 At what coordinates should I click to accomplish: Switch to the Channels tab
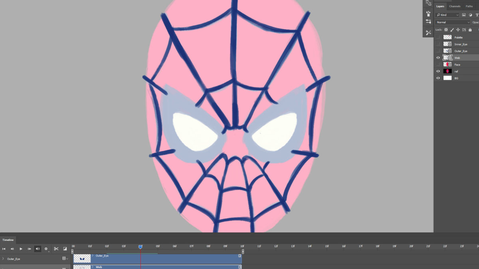pos(455,6)
